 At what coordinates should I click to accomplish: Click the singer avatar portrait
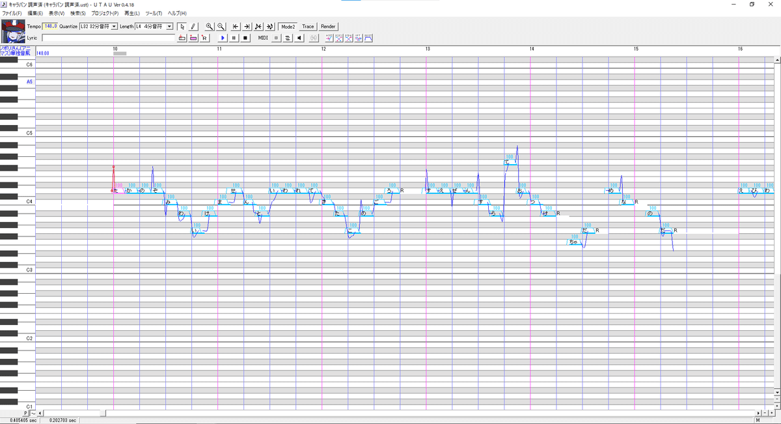13,32
